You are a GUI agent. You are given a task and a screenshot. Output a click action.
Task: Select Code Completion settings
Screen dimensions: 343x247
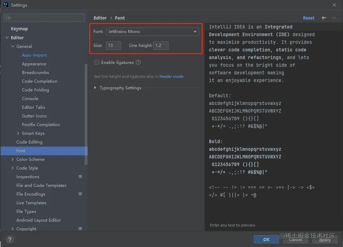click(x=40, y=81)
